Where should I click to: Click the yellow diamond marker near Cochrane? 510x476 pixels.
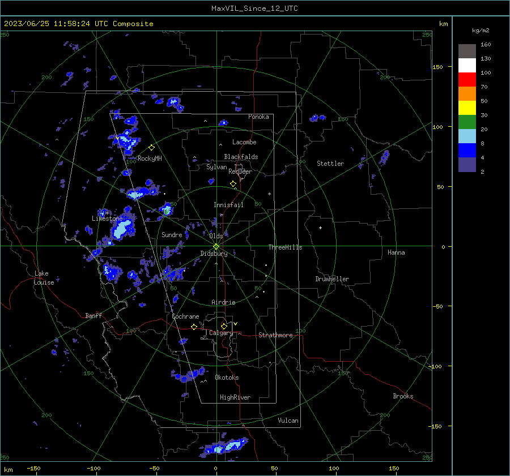coord(194,327)
